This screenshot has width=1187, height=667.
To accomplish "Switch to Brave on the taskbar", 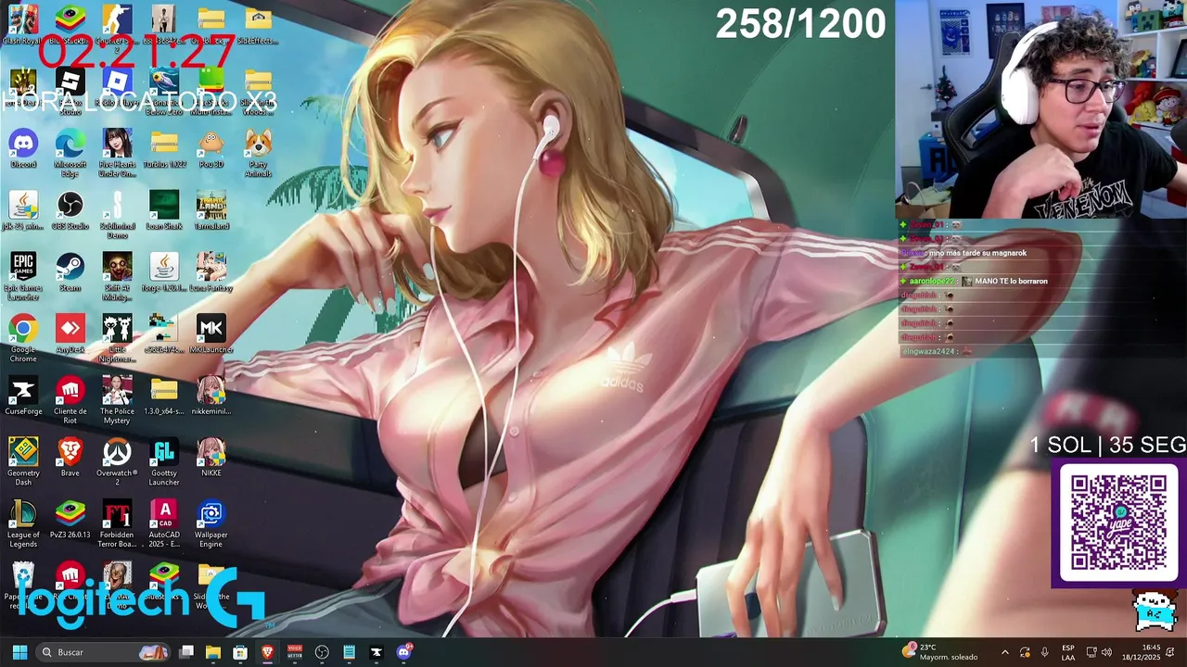I will [267, 652].
